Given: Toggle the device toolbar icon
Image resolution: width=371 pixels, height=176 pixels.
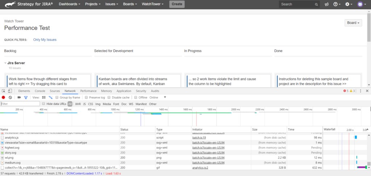Looking at the screenshot, I should tap(10, 91).
